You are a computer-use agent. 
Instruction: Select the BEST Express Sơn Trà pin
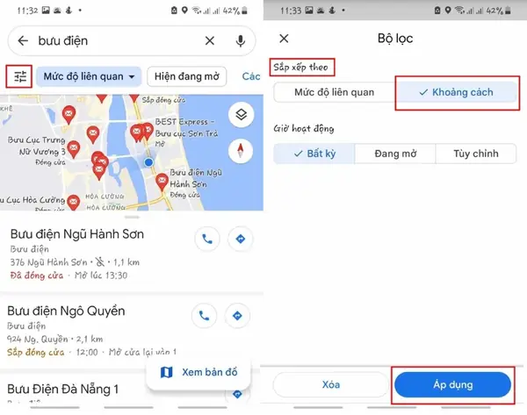tap(147, 131)
